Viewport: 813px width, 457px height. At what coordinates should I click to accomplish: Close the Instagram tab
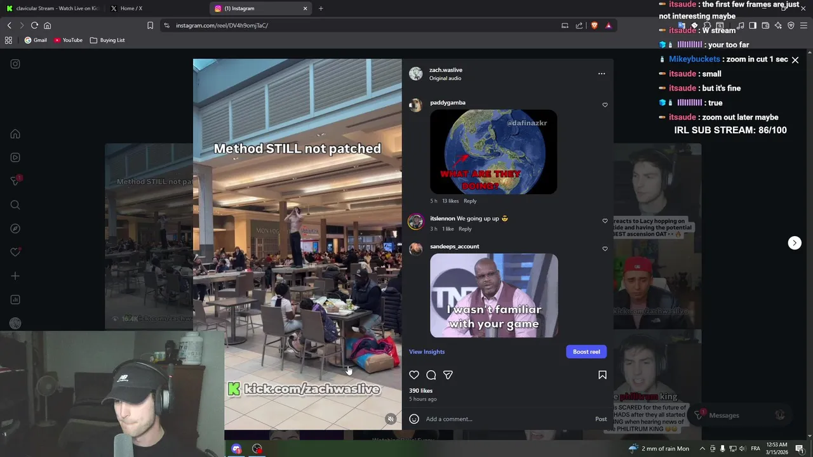[x=305, y=8]
